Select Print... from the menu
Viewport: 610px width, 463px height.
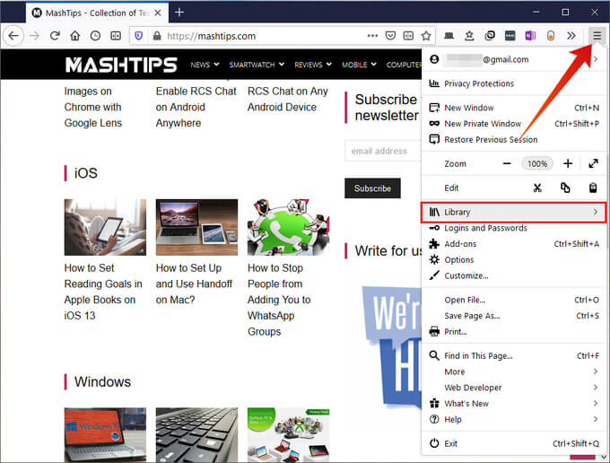point(513,332)
